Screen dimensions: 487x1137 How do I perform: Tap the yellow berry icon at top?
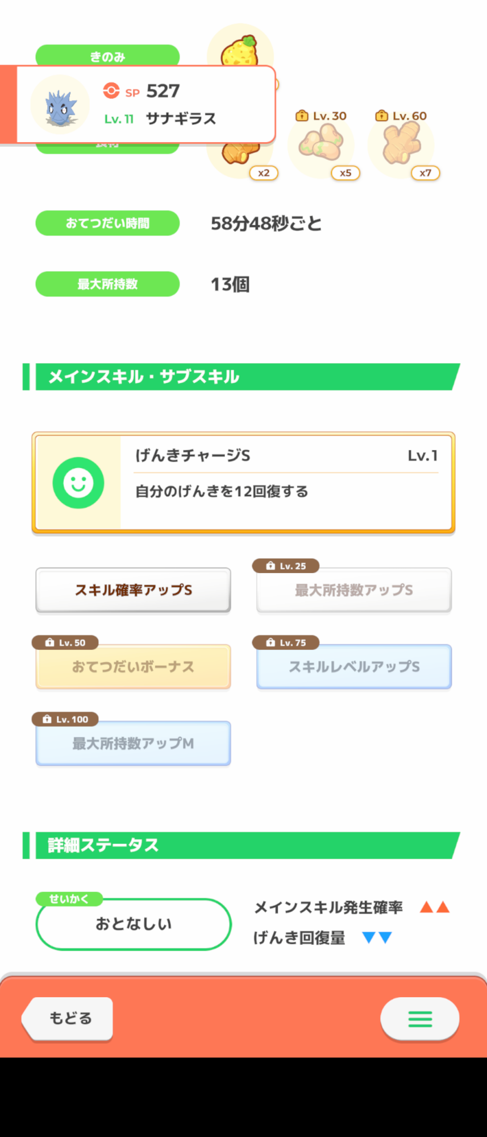point(240,50)
